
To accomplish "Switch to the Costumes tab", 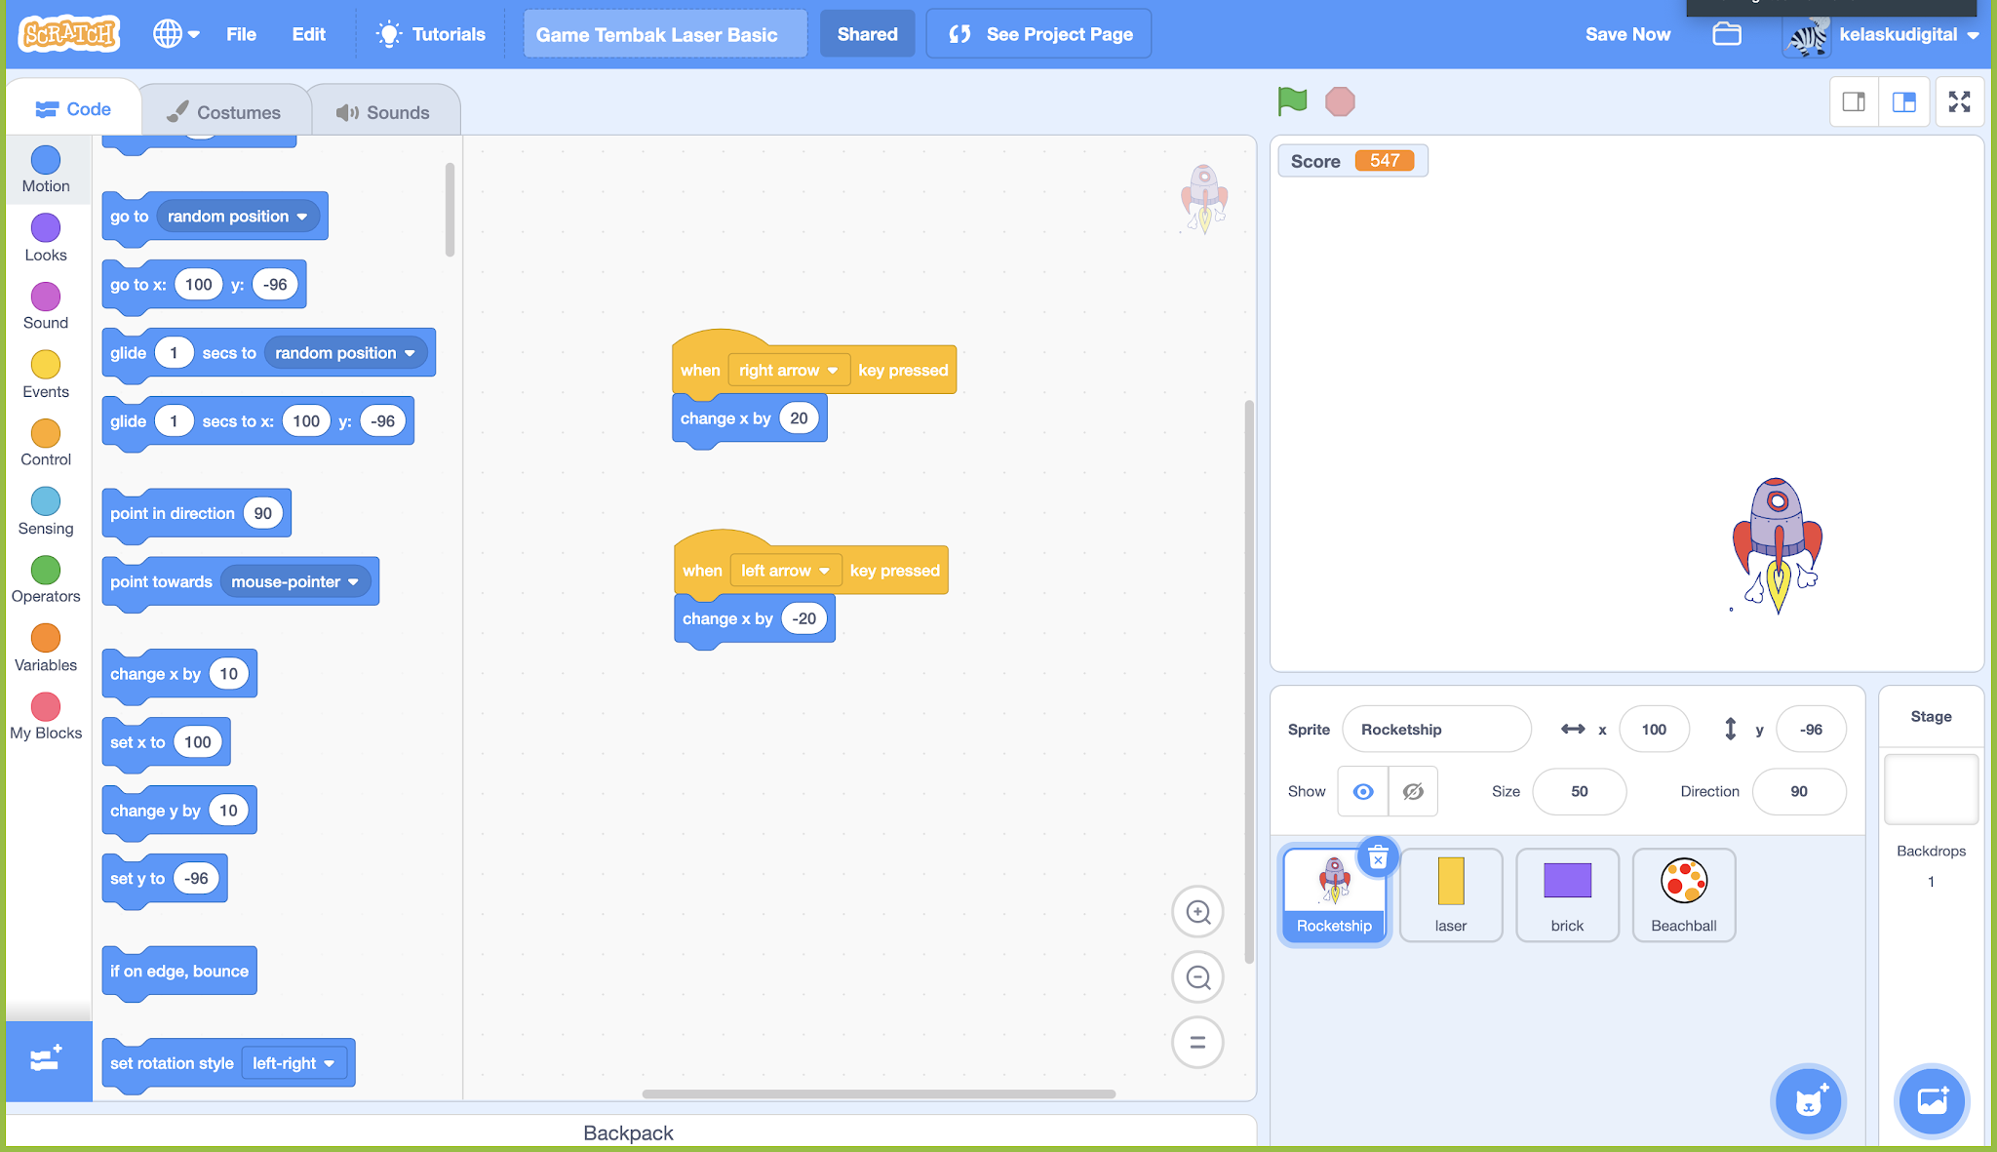I will [x=226, y=109].
